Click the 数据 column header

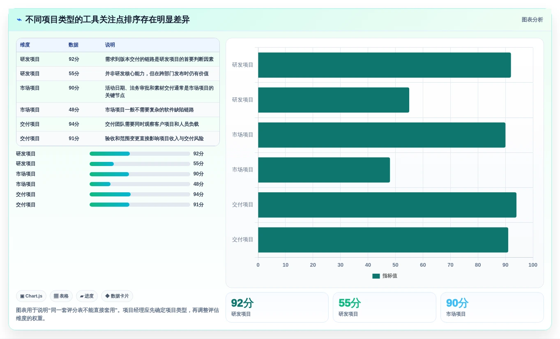click(74, 45)
